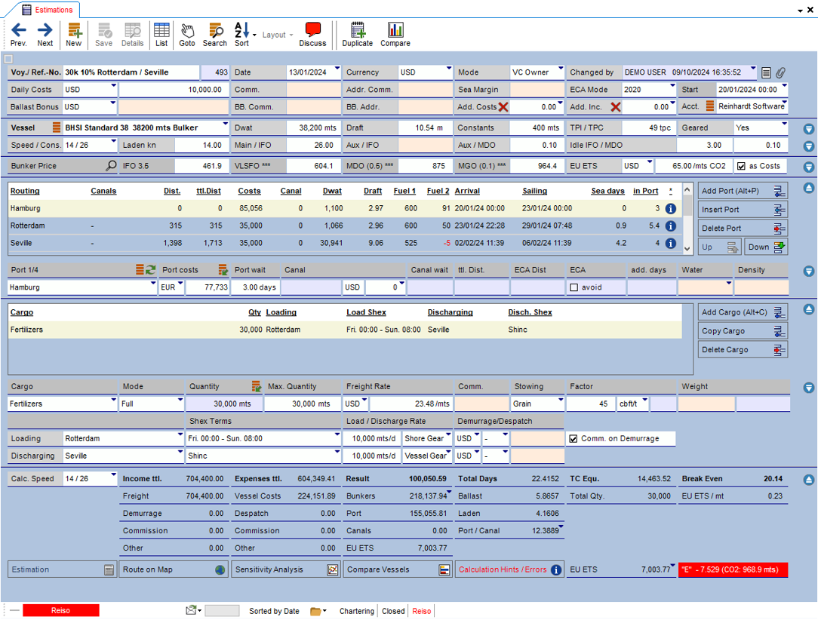Screen dimensions: 818x620
Task: Open Compare estimations
Action: click(395, 35)
